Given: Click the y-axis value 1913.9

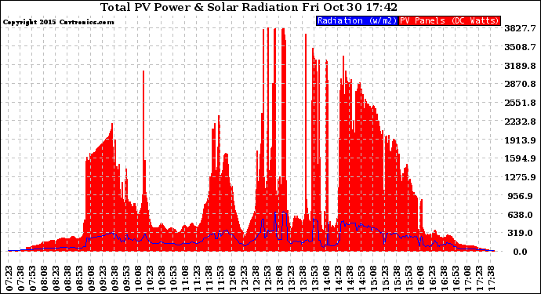Looking at the screenshot, I should 521,140.
